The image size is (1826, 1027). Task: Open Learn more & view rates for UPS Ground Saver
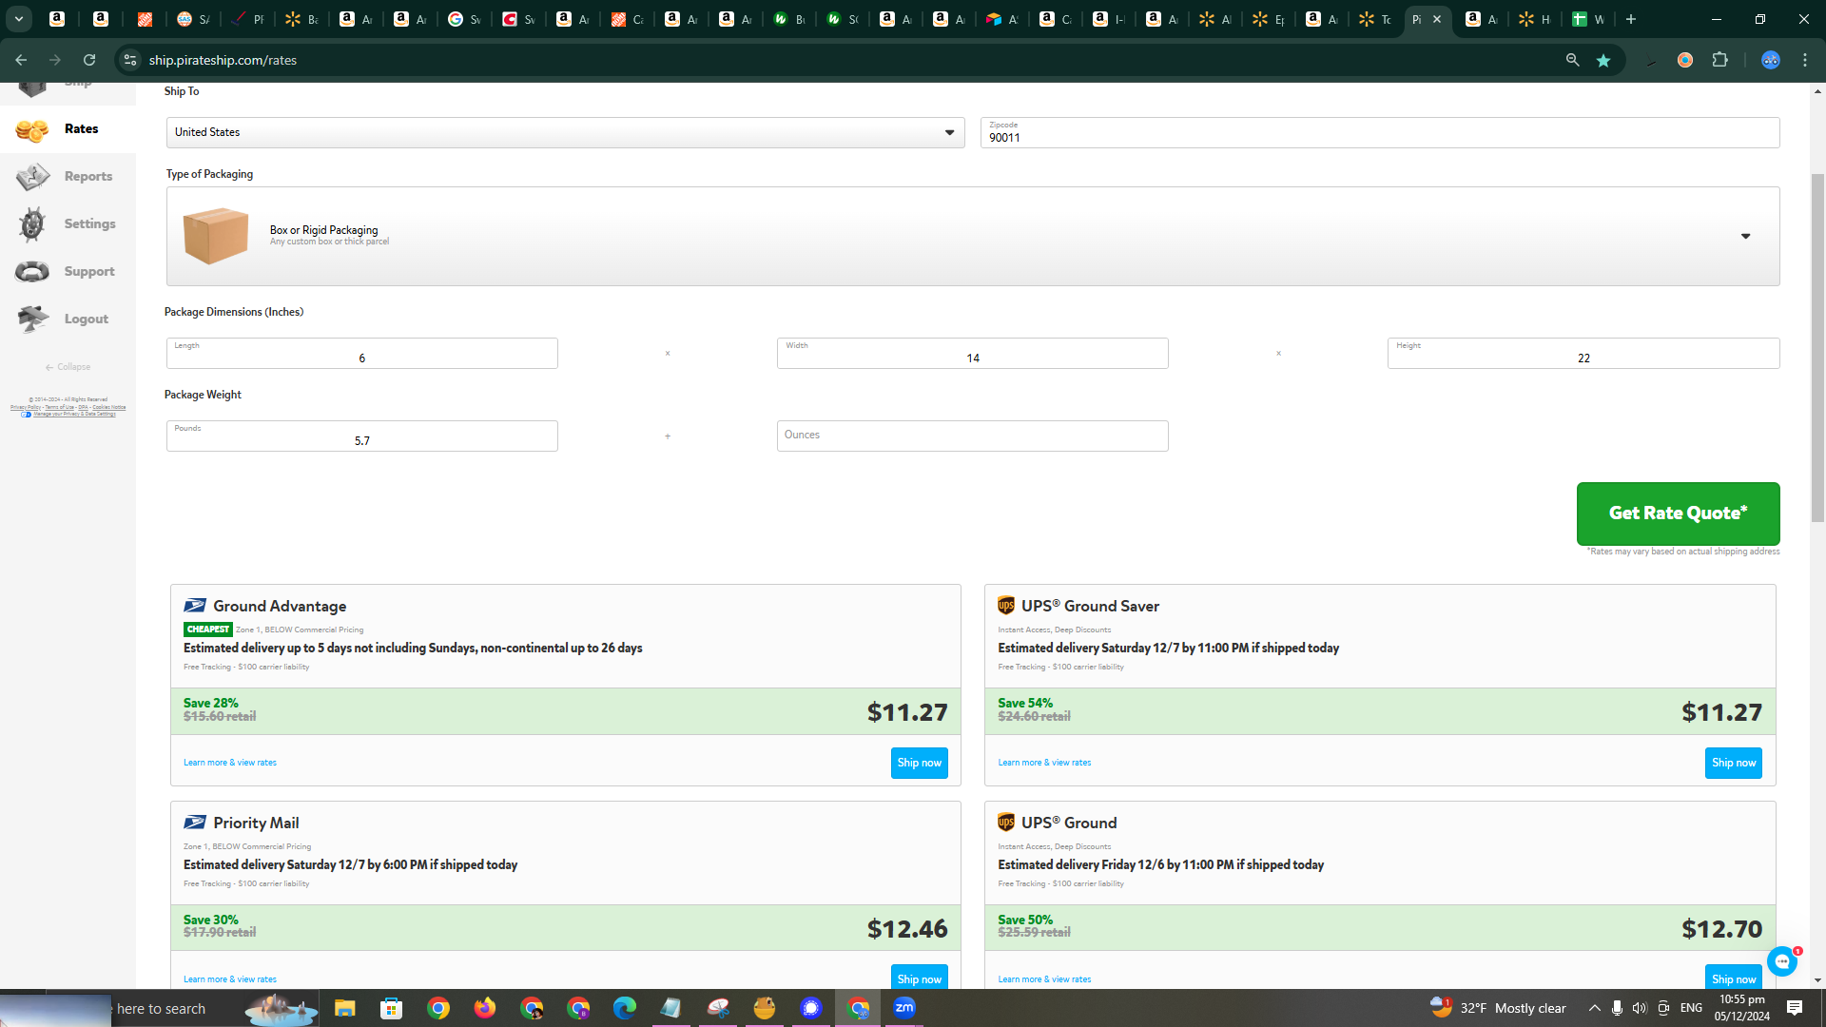click(x=1044, y=763)
